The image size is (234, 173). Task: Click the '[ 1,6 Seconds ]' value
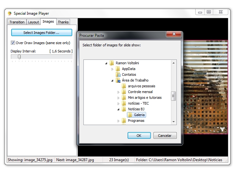61,51
